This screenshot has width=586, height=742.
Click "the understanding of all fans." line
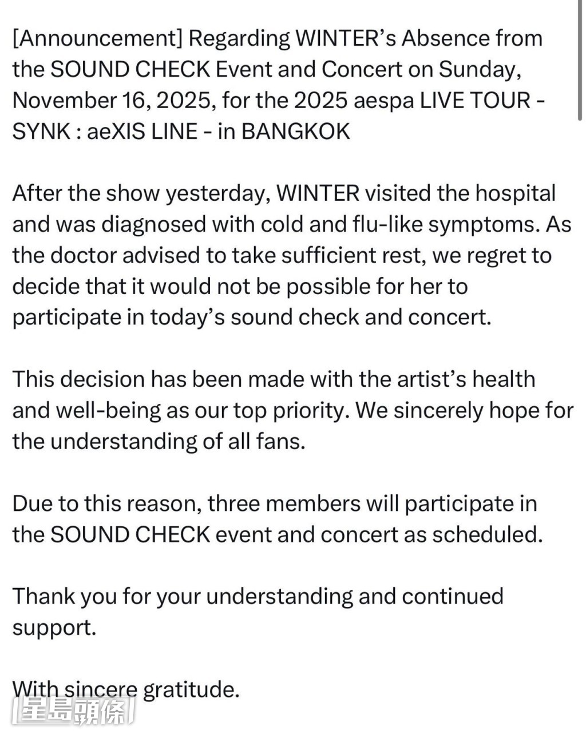pos(159,441)
